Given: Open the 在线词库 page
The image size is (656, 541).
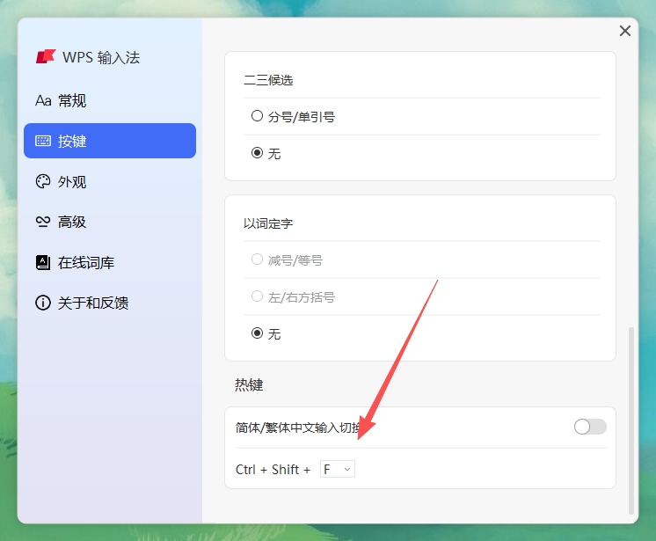Looking at the screenshot, I should pyautogui.click(x=110, y=262).
